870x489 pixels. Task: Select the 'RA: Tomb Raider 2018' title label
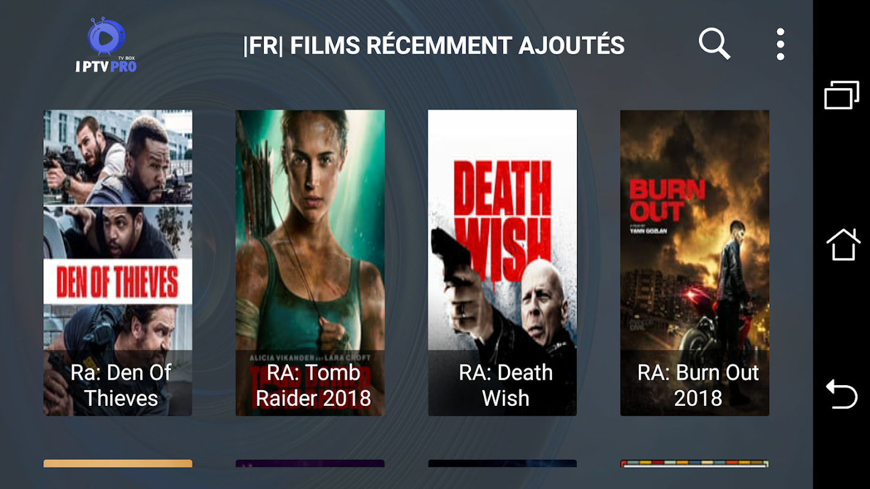pos(313,385)
